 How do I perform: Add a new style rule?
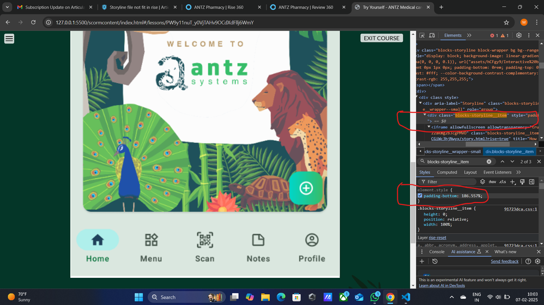pyautogui.click(x=512, y=182)
